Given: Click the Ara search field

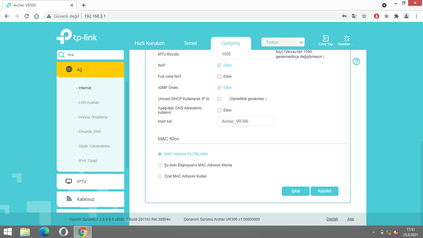Looking at the screenshot, I should point(90,55).
